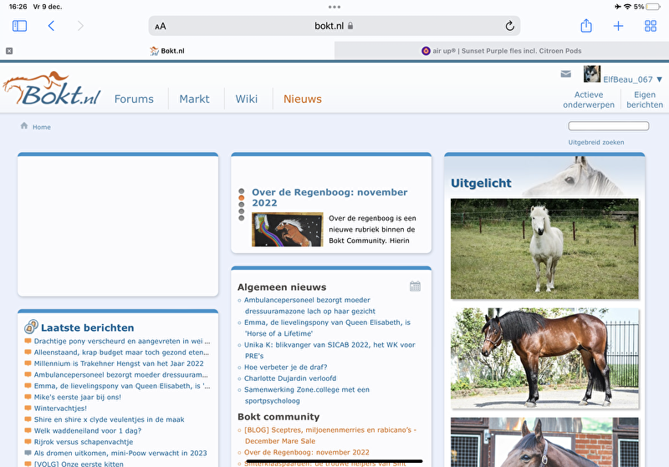Click the Home breadcrumb icon
Viewport: 669px width, 467px height.
[24, 125]
